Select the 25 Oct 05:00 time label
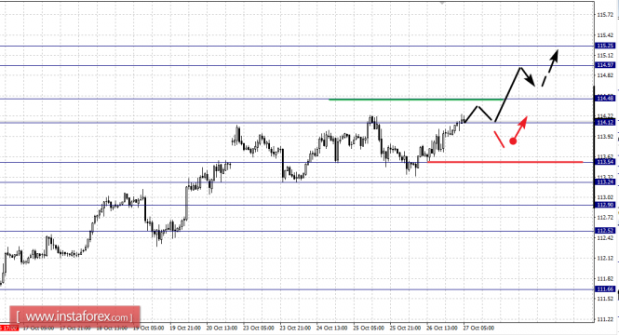 pyautogui.click(x=369, y=328)
